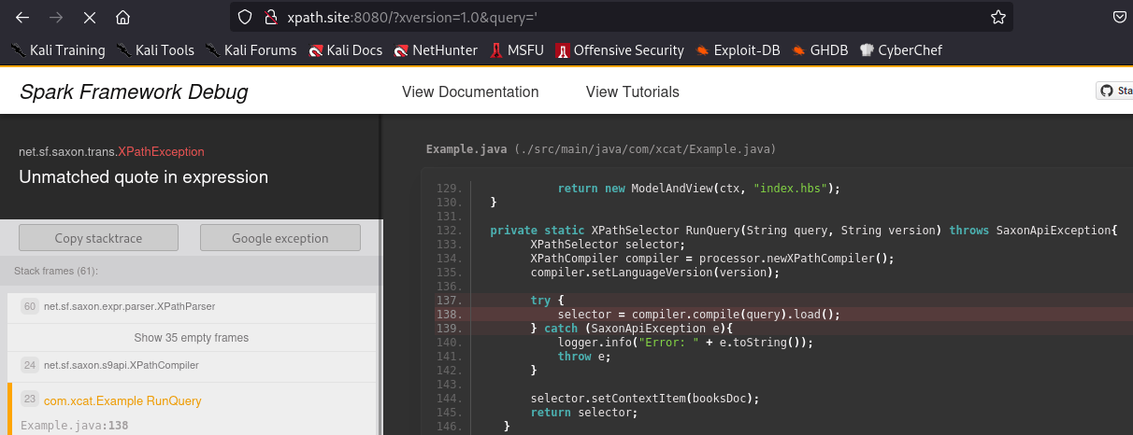Click the Google exception button
The width and height of the screenshot is (1133, 435).
(280, 238)
